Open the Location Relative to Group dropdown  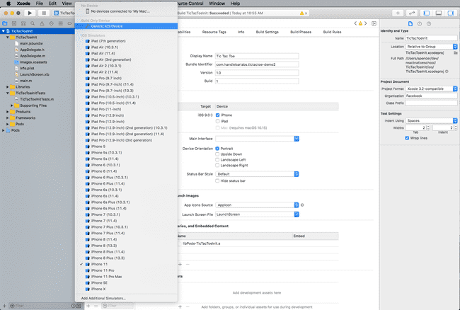431,47
